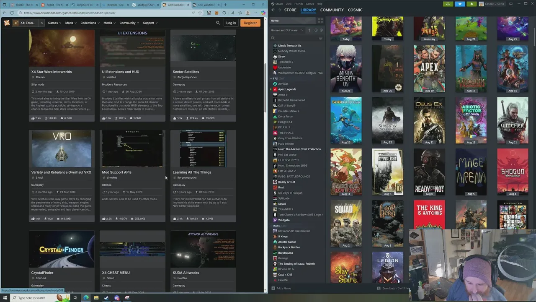
Task: Open the Sector Satellites mod page
Action: [186, 72]
